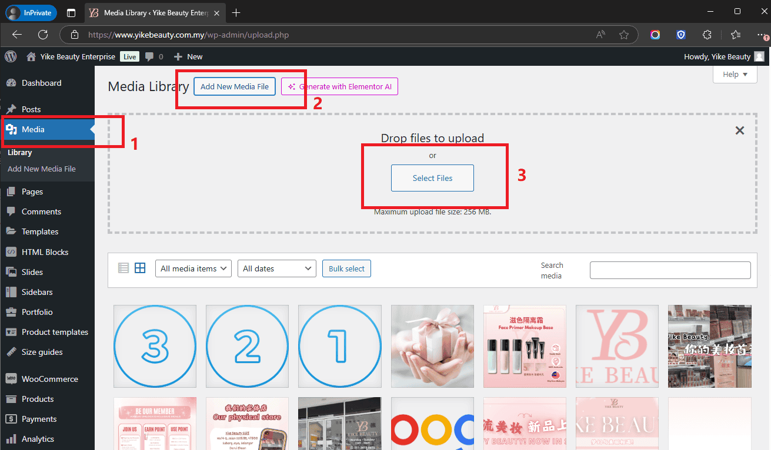Viewport: 771px width, 450px height.
Task: Focus the Search media input field
Action: point(670,270)
